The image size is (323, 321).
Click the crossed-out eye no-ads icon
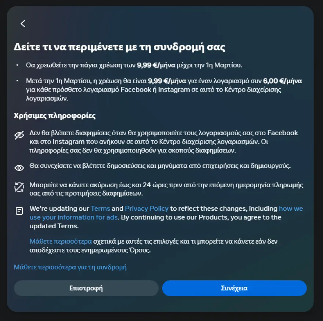pos(19,135)
